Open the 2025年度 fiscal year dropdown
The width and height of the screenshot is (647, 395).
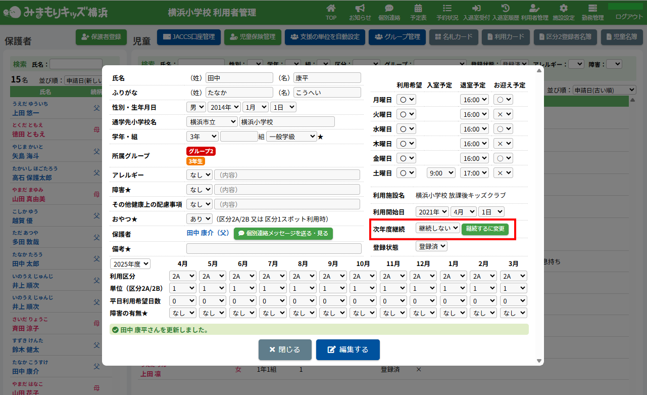tap(130, 264)
